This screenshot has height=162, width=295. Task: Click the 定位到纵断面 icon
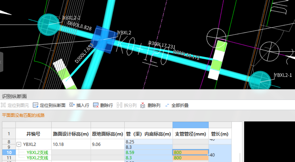tap(35, 105)
